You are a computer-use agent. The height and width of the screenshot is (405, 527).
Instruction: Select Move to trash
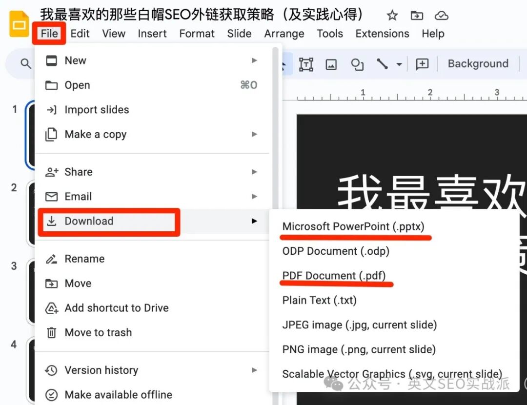(153, 332)
